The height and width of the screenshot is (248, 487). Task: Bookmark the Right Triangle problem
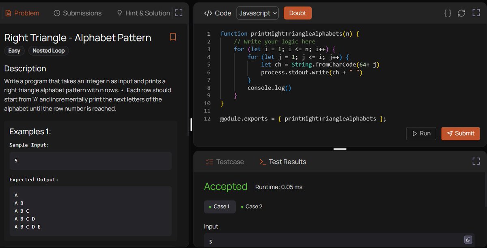pyautogui.click(x=173, y=37)
